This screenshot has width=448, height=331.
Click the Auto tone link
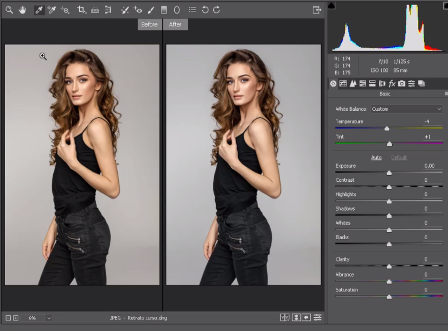[376, 157]
